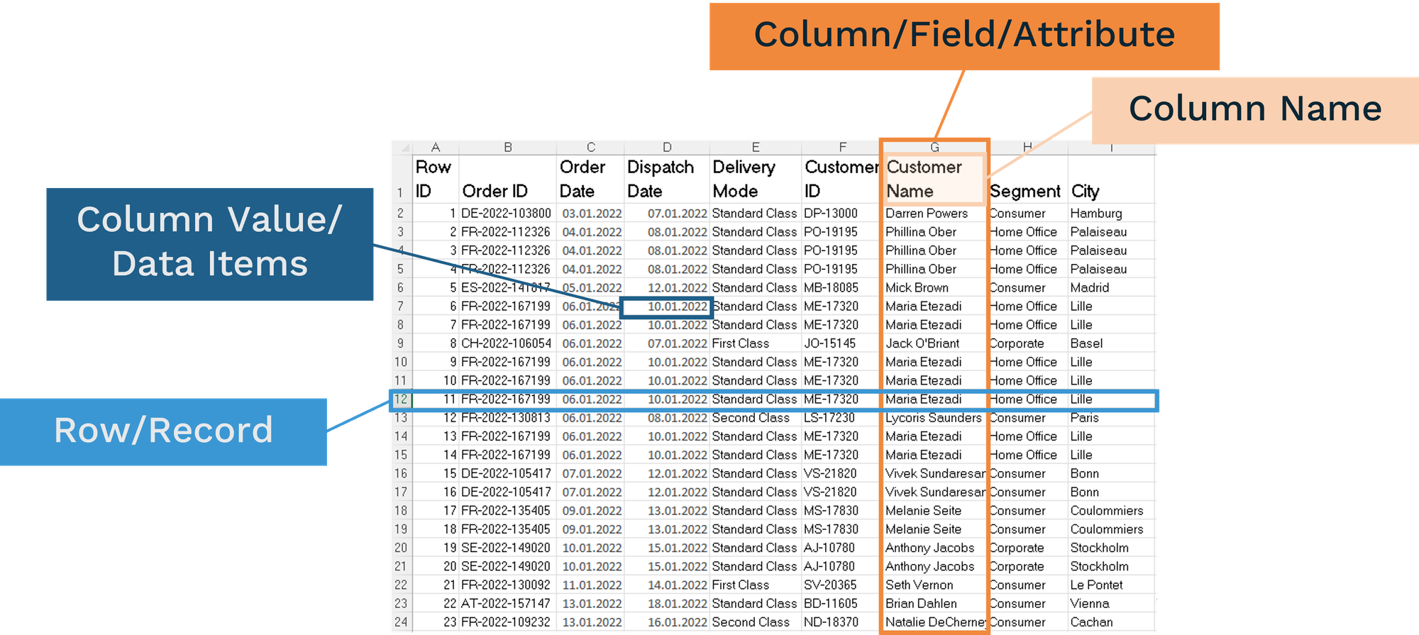Select customer ID 'BD-11605'

(842, 604)
